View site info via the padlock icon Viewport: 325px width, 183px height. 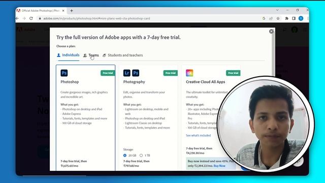pyautogui.click(x=40, y=18)
